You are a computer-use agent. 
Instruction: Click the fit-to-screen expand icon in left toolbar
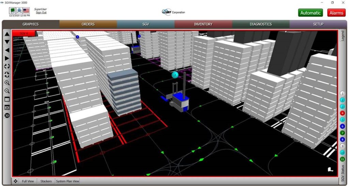pos(7,107)
